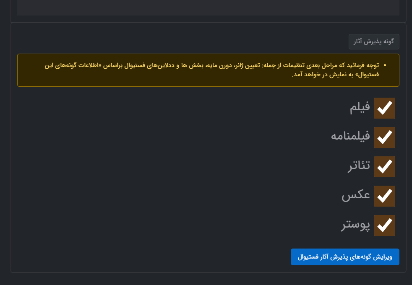This screenshot has width=412, height=285.
Task: Click the گونه پذیرش آثار badge
Action: click(x=374, y=41)
